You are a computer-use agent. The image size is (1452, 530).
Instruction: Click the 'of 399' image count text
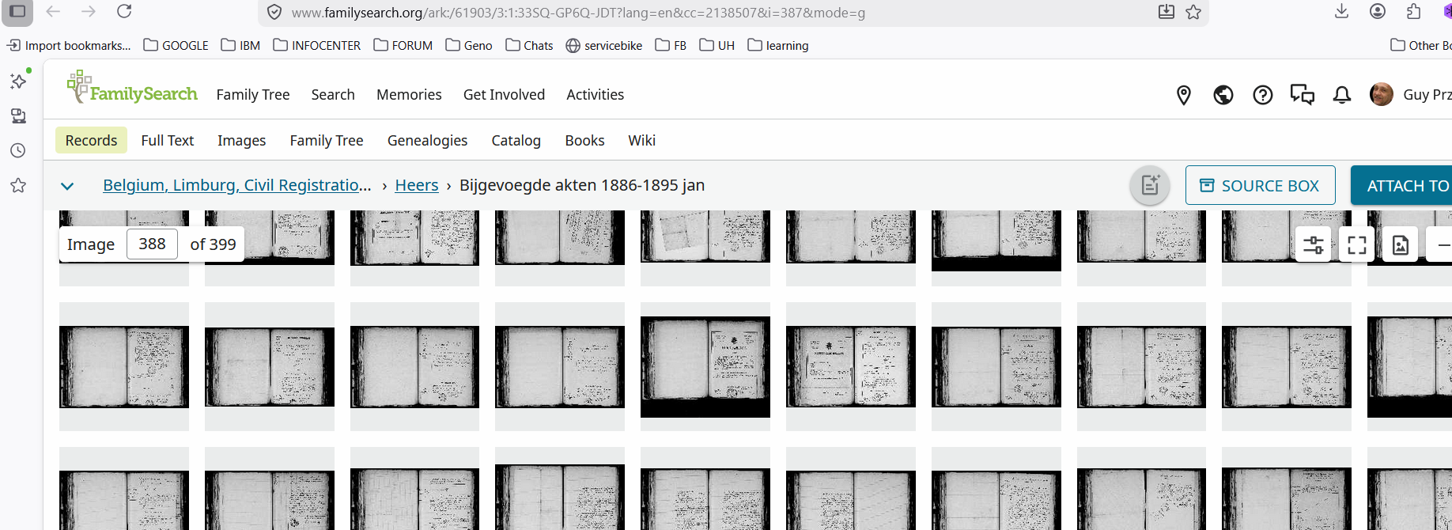(213, 244)
